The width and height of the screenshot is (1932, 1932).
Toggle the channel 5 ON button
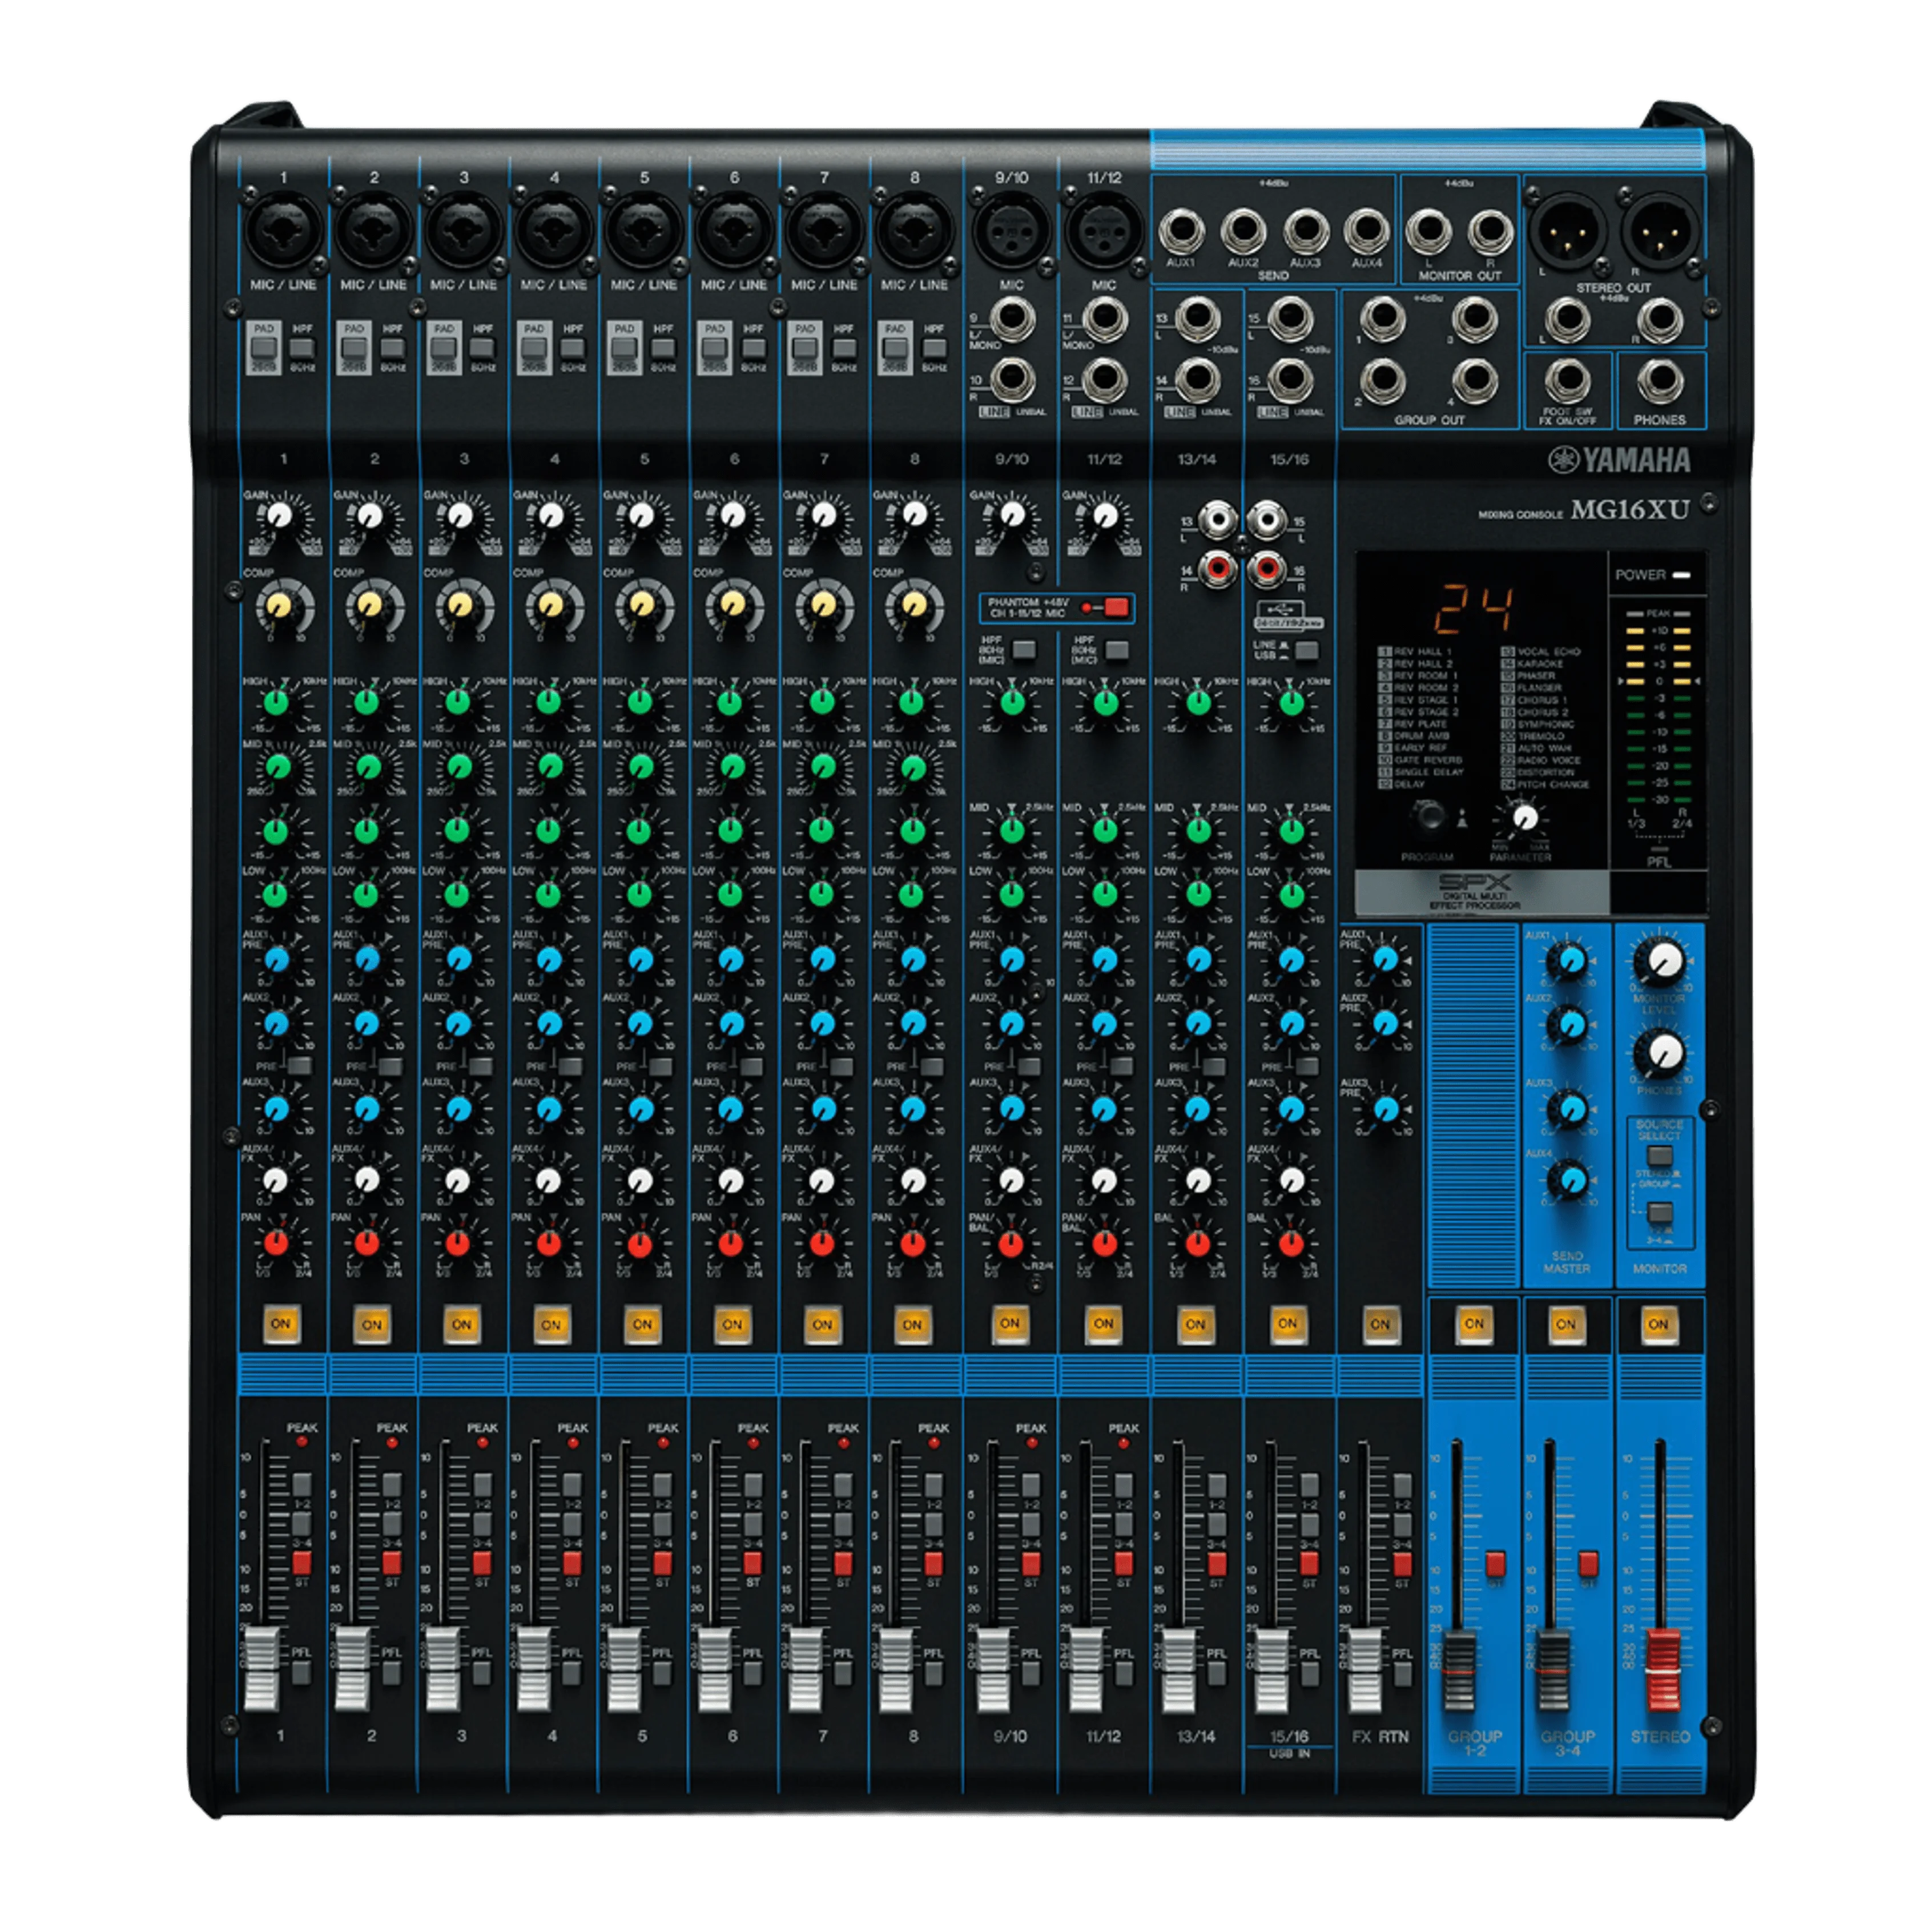pos(642,1324)
